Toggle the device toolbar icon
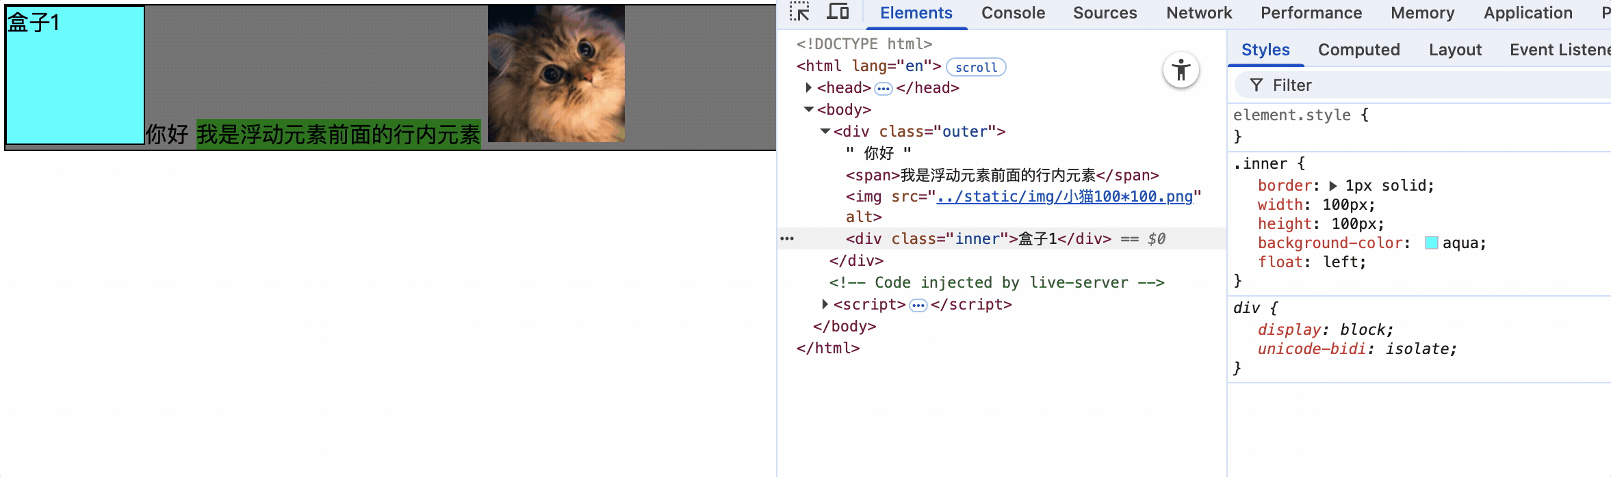1611x477 pixels. click(838, 12)
